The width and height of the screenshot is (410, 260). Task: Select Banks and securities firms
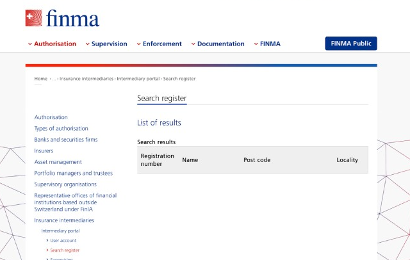(x=65, y=140)
